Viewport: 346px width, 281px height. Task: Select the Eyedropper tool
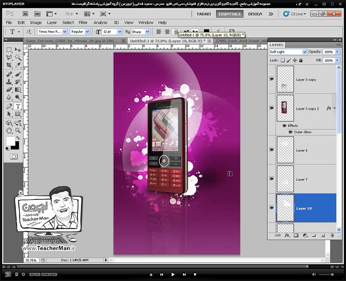point(18,65)
